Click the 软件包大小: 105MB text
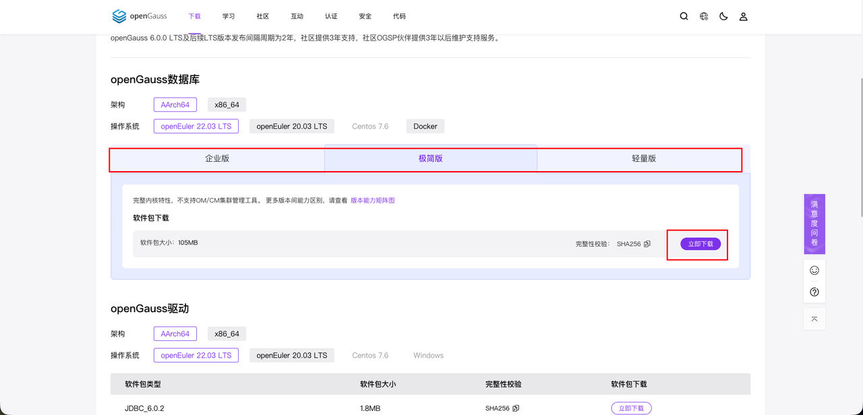The width and height of the screenshot is (863, 415). (x=169, y=243)
